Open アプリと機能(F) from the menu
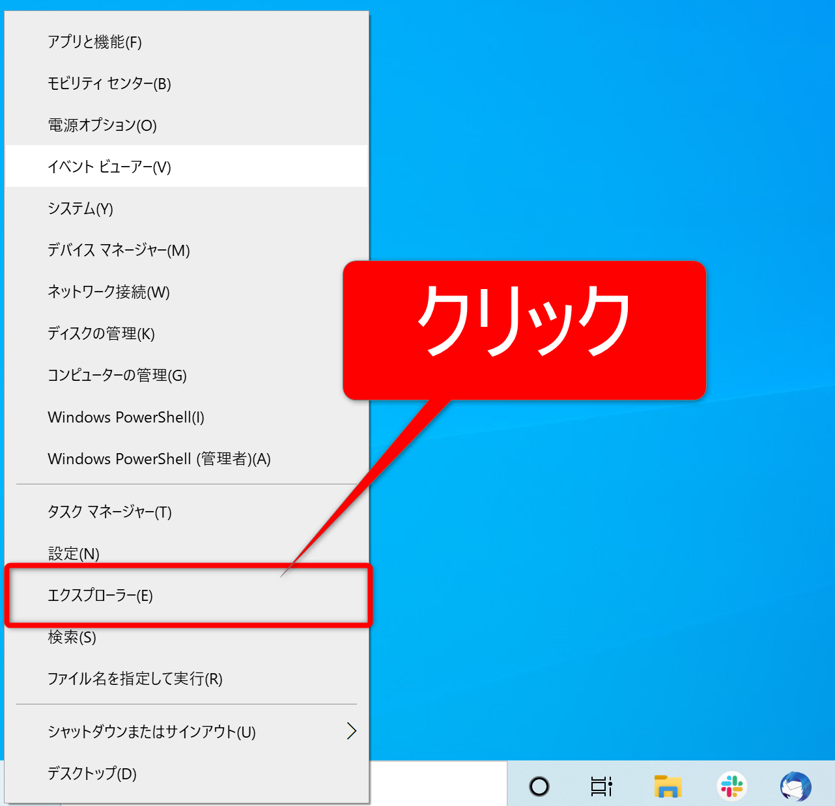The image size is (835, 806). [x=95, y=42]
